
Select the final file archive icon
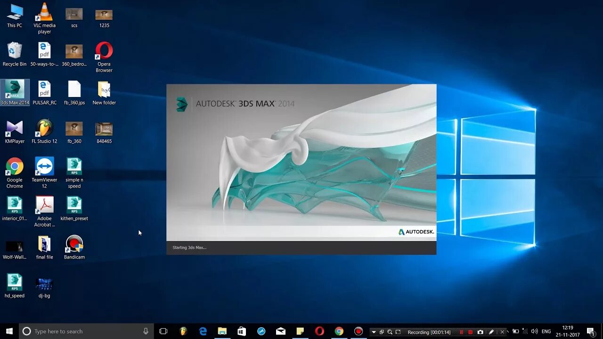point(44,247)
